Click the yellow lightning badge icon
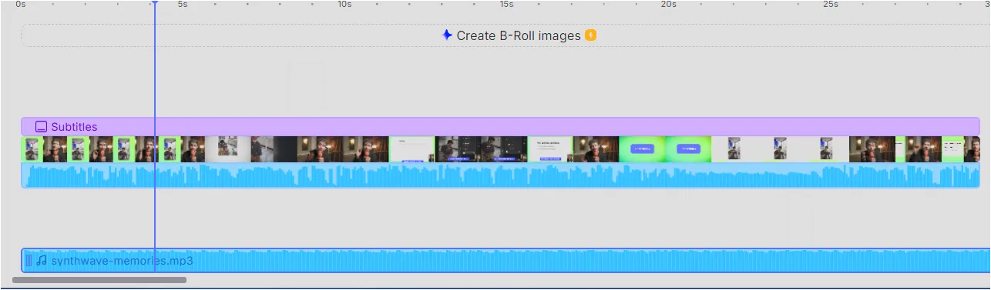 tap(590, 35)
